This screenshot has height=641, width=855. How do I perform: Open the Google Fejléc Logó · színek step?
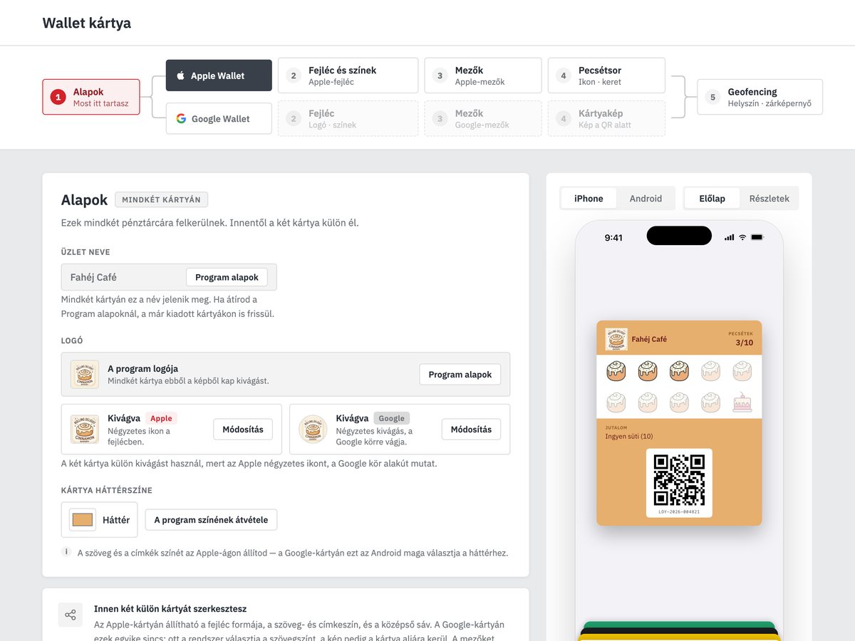348,119
